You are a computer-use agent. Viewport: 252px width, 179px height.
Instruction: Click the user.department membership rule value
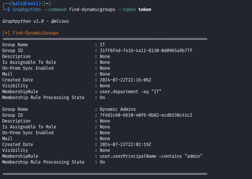131,92
